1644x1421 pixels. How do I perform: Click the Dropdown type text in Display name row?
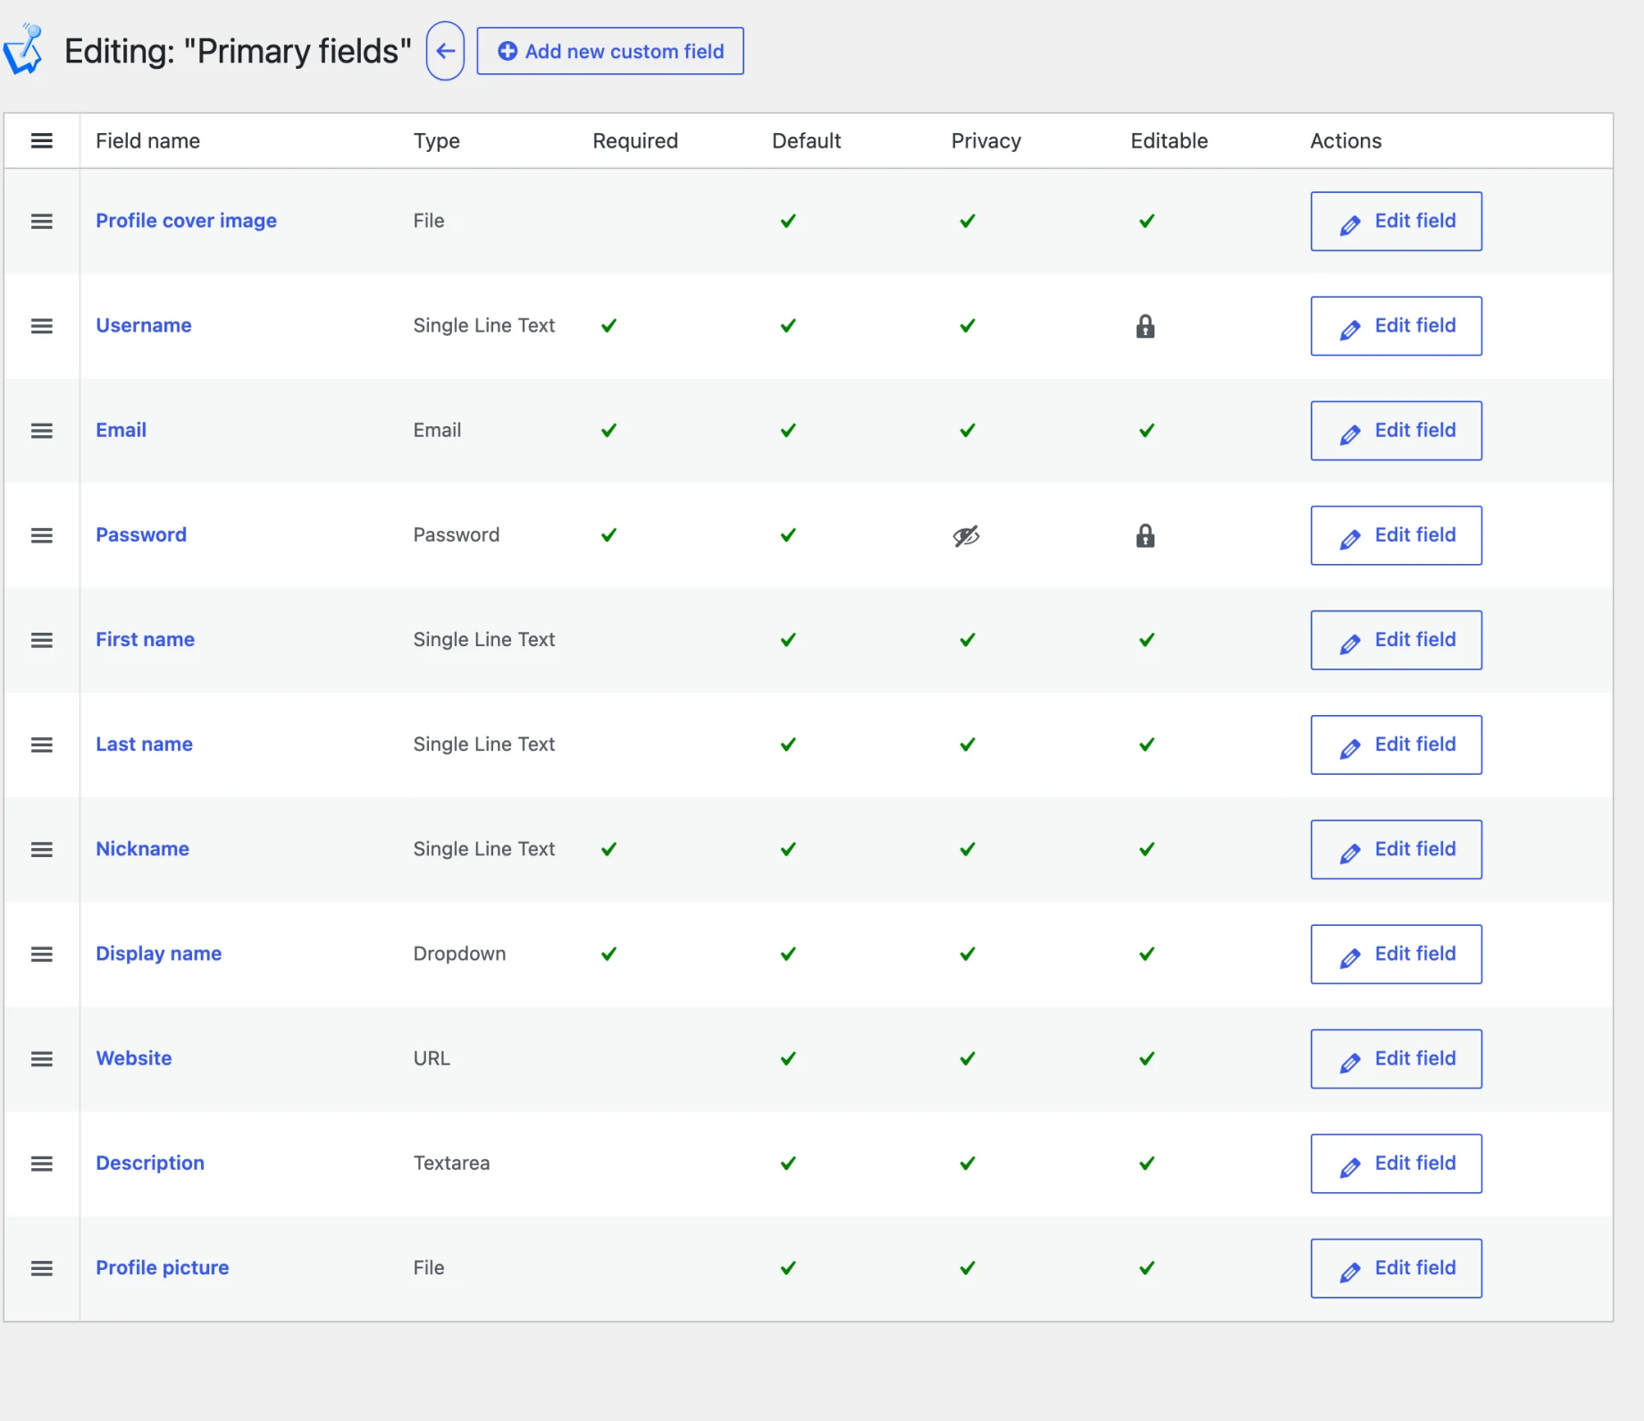pos(460,954)
